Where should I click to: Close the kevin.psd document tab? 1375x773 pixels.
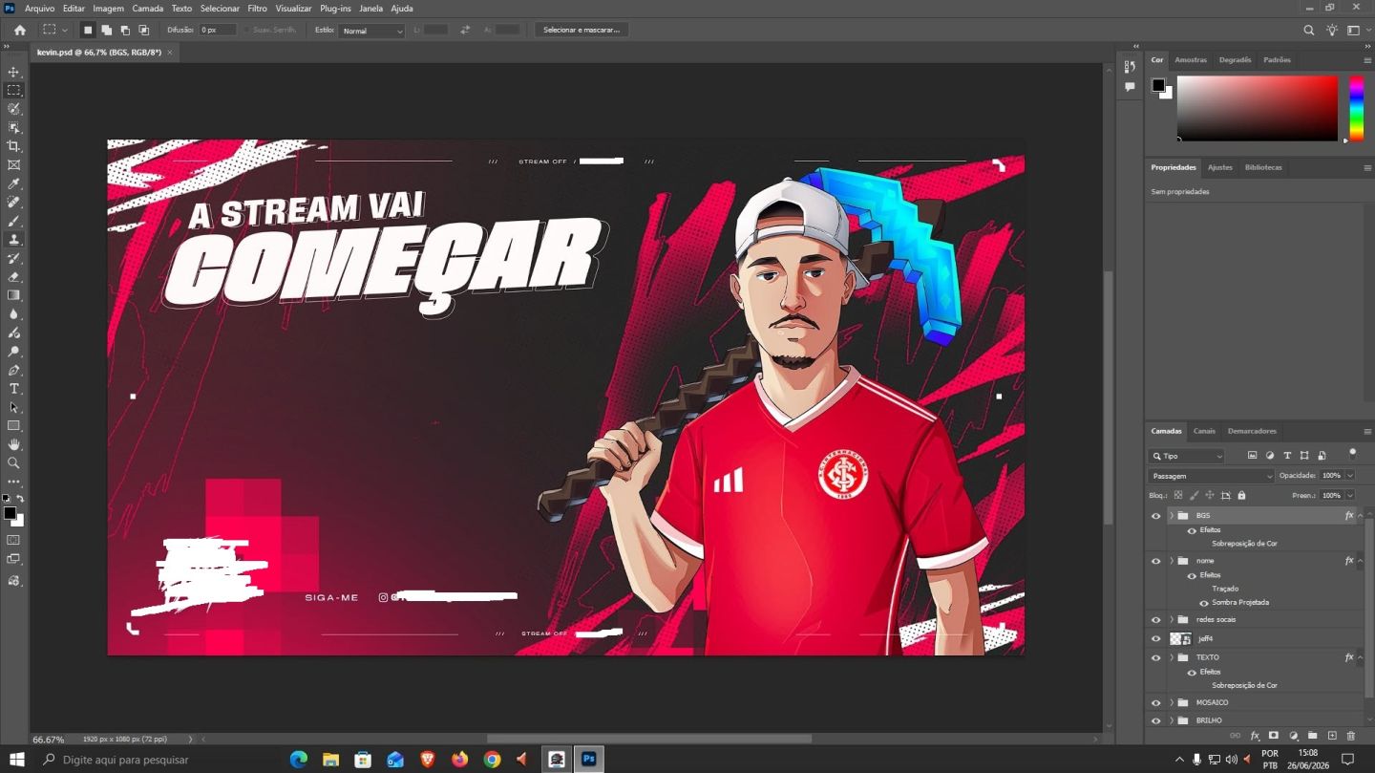(170, 53)
